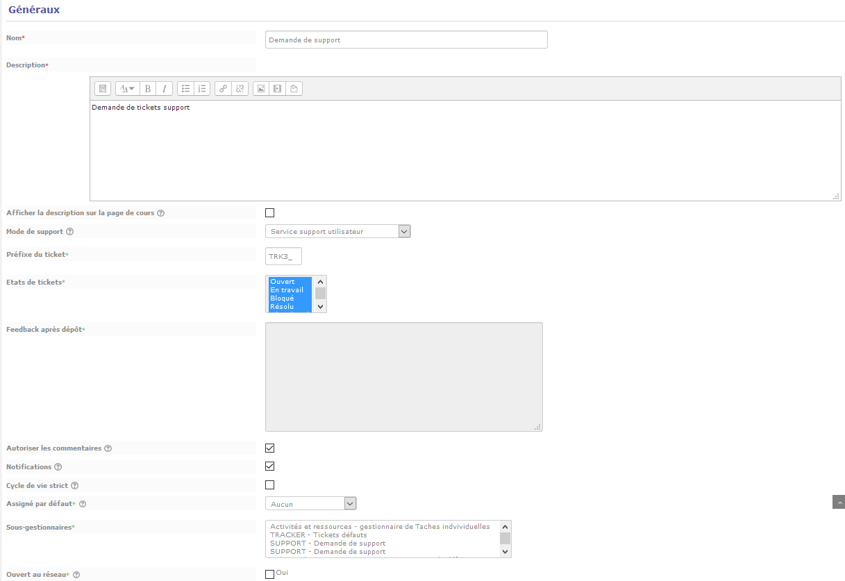Viewport: 845px width, 581px height.
Task: Disable the Notifications checkbox
Action: [270, 466]
